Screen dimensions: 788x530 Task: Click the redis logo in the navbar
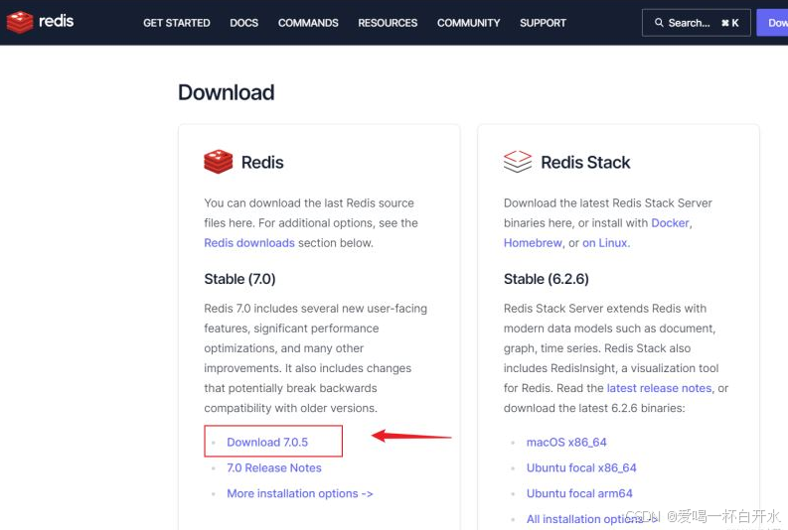click(x=40, y=22)
